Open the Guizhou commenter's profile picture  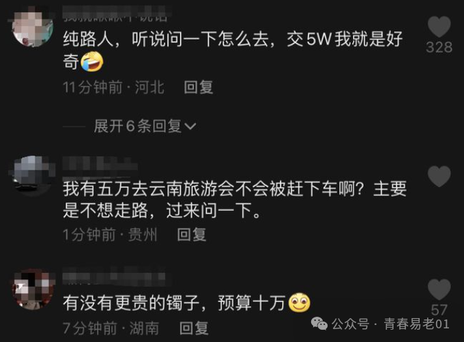click(33, 175)
